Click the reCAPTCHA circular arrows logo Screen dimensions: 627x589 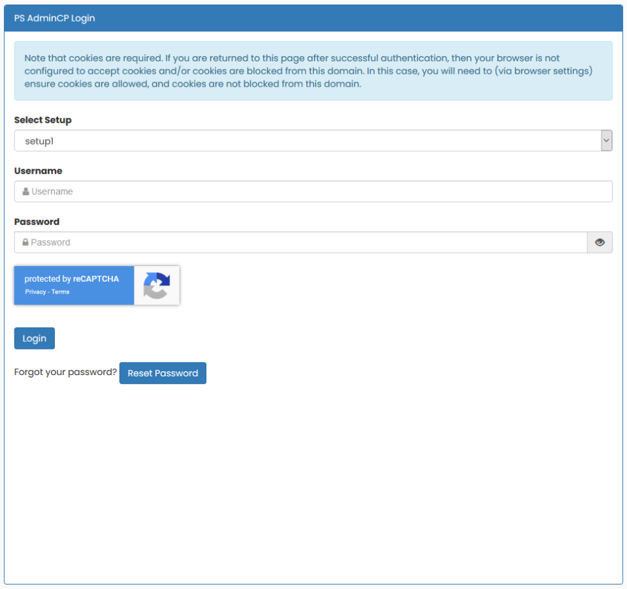pos(157,285)
